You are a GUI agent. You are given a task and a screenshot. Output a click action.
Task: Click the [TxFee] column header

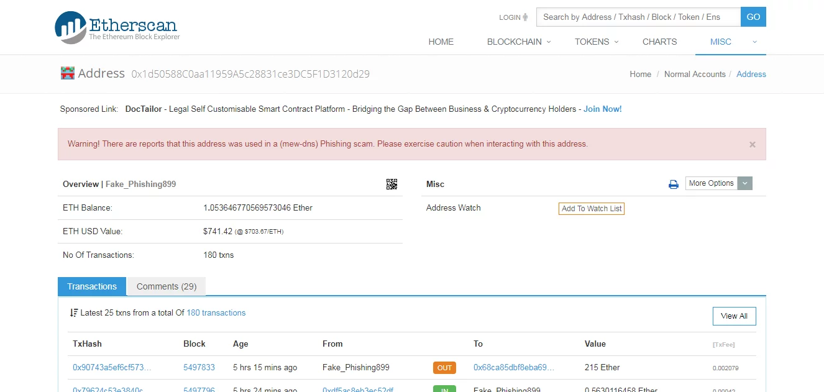point(723,344)
